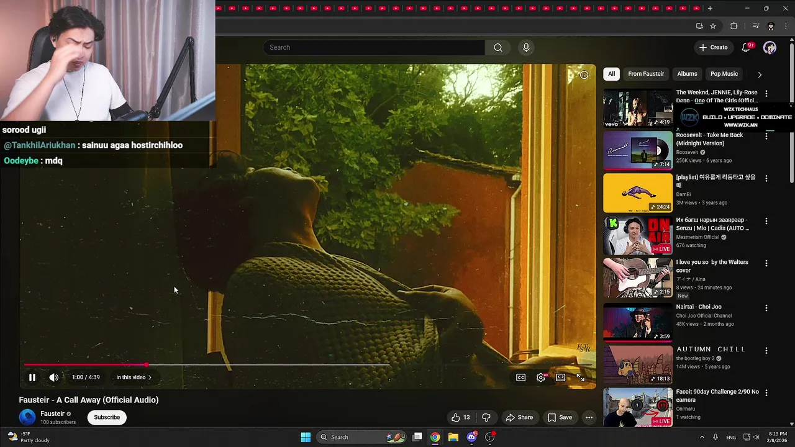Subscribe to Fausteir
795x447 pixels.
(x=107, y=417)
